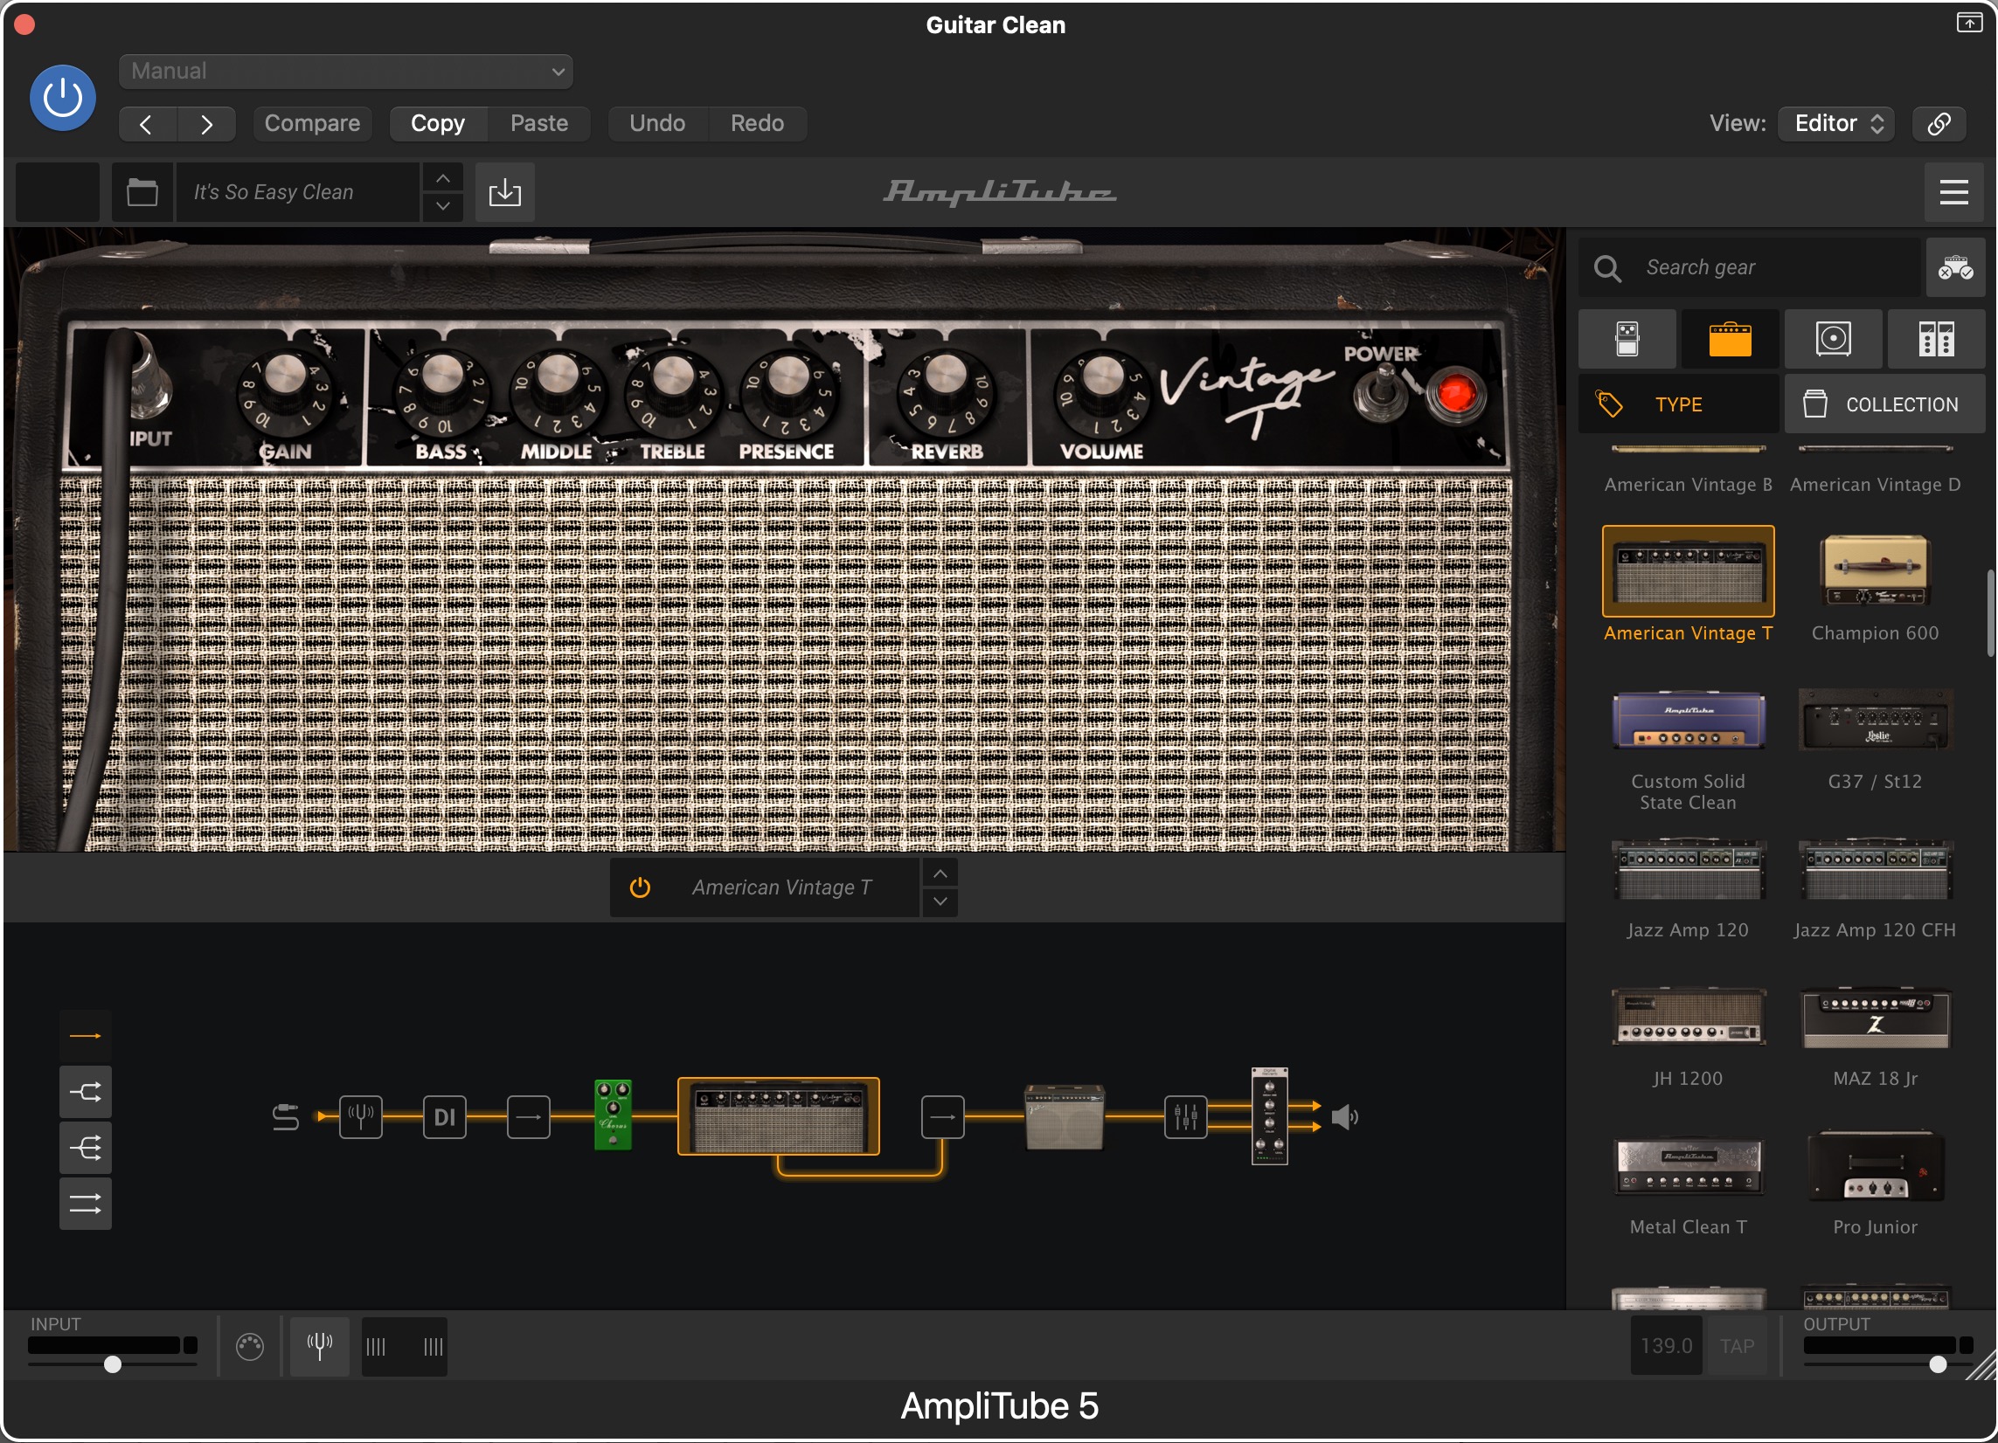The width and height of the screenshot is (1998, 1443).
Task: Click the TAP tempo button
Action: click(x=1737, y=1346)
